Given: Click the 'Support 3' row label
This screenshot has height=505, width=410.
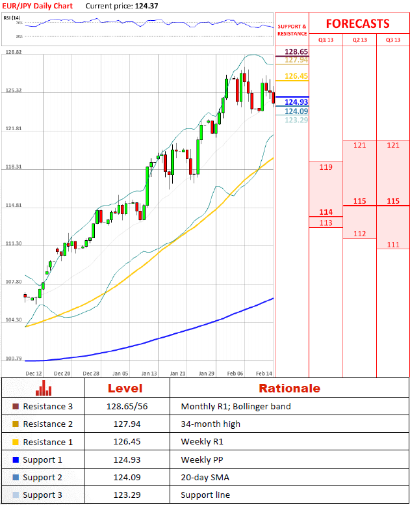Looking at the screenshot, I should [x=42, y=495].
